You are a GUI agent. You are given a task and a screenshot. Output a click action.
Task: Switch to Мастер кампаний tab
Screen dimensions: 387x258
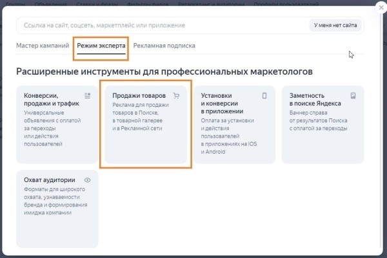pyautogui.click(x=43, y=46)
